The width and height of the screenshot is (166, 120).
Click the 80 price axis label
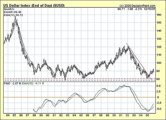[158, 79]
